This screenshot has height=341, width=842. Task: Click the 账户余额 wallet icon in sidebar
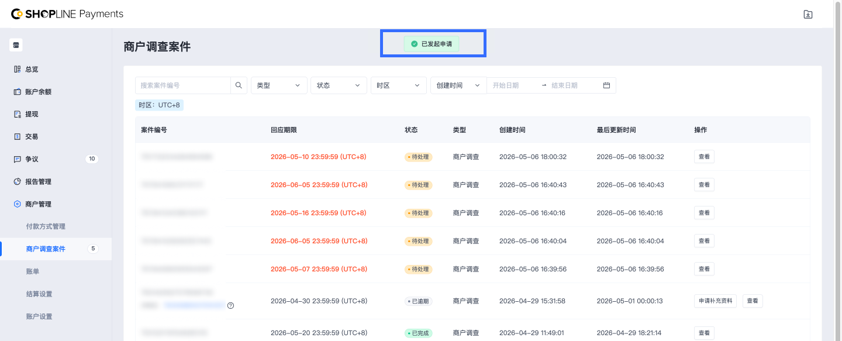[17, 92]
